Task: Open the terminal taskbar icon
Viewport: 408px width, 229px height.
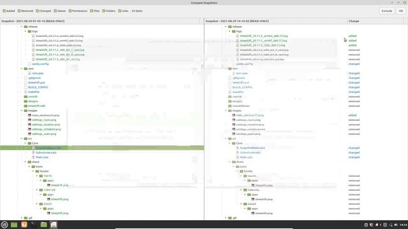Action: coord(34,225)
